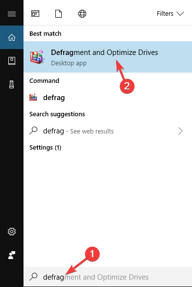Viewport: 192px width, 287px height.
Task: Open the Notebook icon in sidebar
Action: tap(12, 61)
